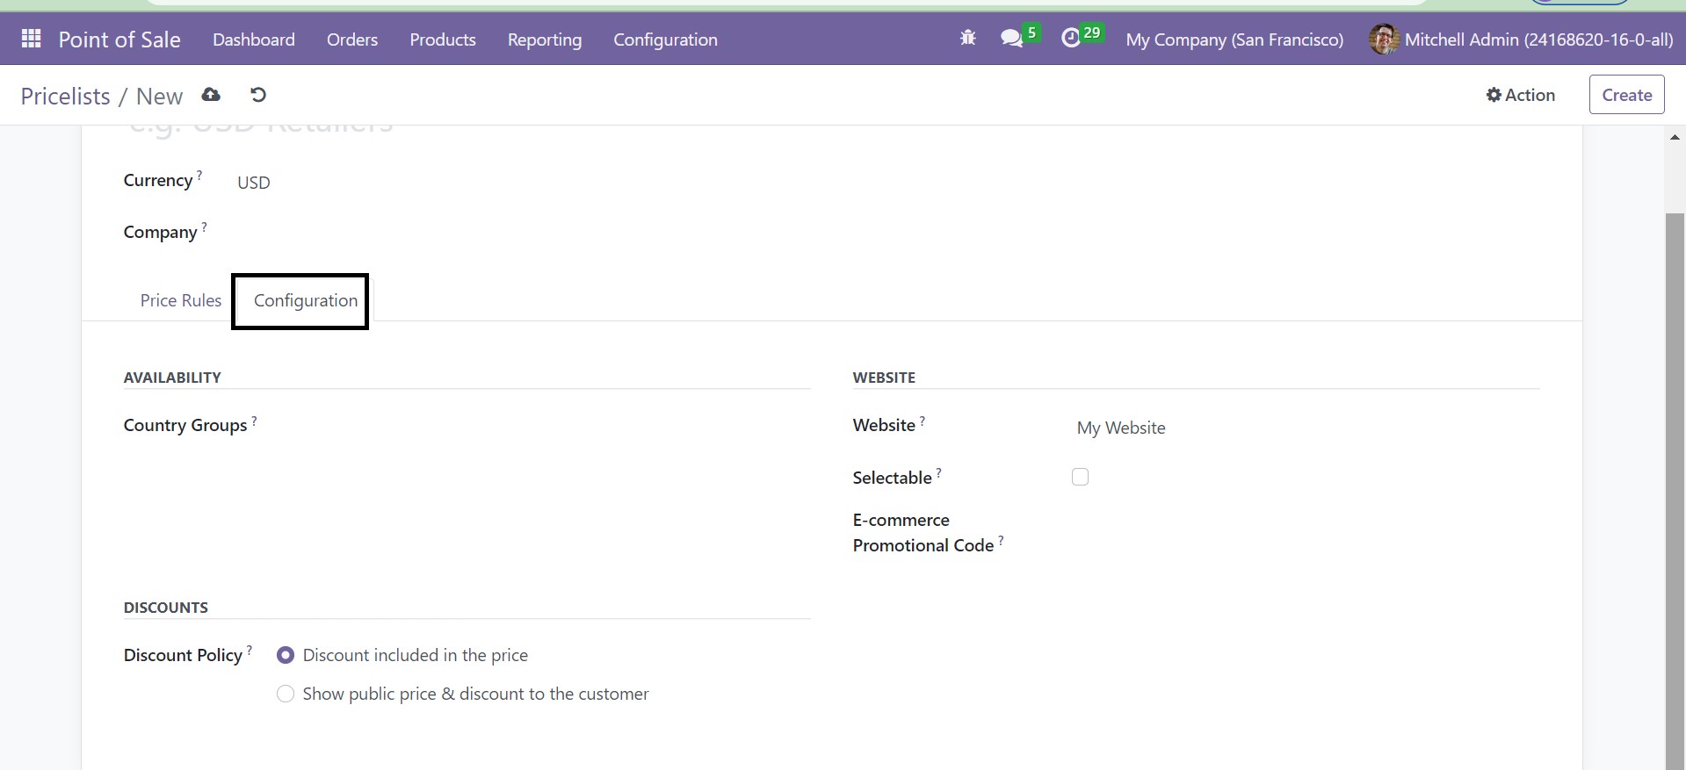This screenshot has height=770, width=1686.
Task: Open the apps grid menu icon
Action: [31, 39]
